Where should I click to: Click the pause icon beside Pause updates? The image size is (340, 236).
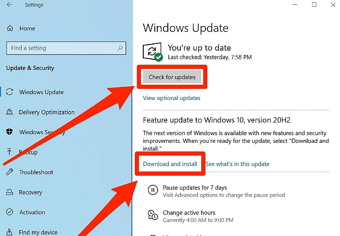153,190
